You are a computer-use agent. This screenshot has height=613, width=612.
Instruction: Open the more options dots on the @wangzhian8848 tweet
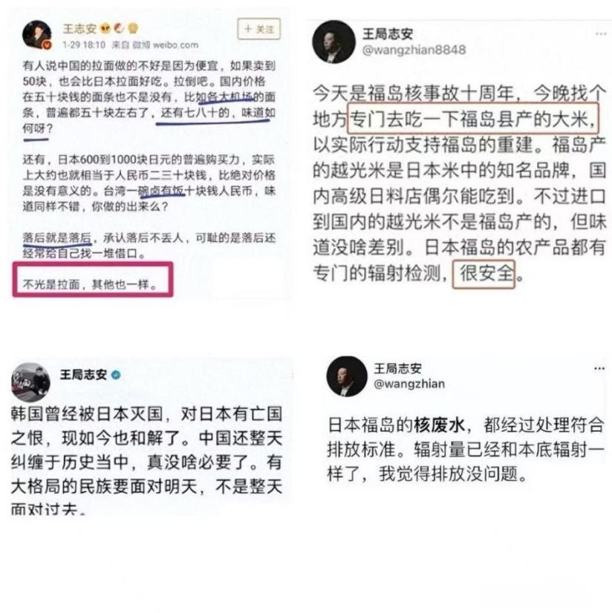pos(601,34)
